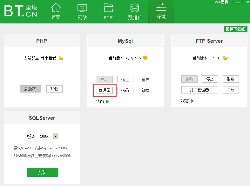Click text 建议Win2003安装Sqlserver2005

pos(40,148)
